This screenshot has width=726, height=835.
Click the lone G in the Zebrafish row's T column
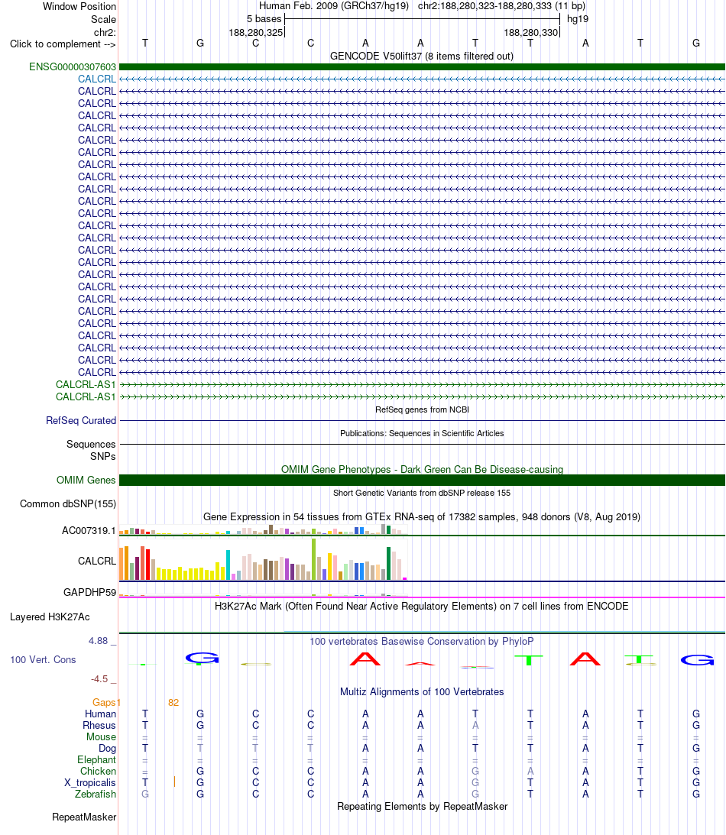[145, 794]
